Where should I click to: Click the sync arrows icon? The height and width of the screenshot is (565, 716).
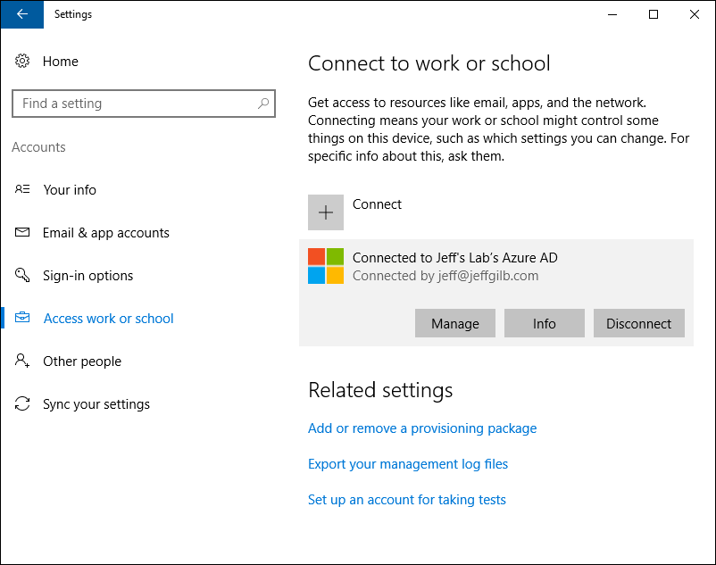pyautogui.click(x=22, y=403)
